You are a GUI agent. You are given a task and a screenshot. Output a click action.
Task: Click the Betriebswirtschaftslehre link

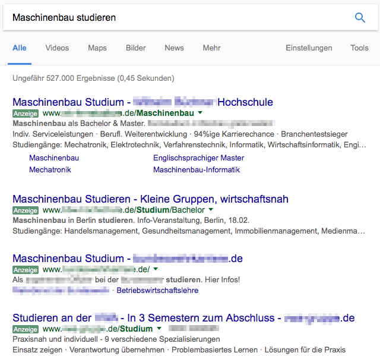coord(157,291)
